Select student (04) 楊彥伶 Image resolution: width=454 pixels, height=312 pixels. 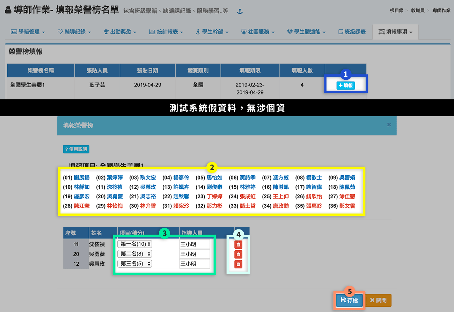[x=181, y=177]
